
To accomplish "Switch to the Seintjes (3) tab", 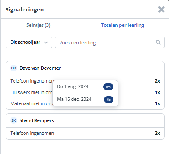I will point(38,25).
